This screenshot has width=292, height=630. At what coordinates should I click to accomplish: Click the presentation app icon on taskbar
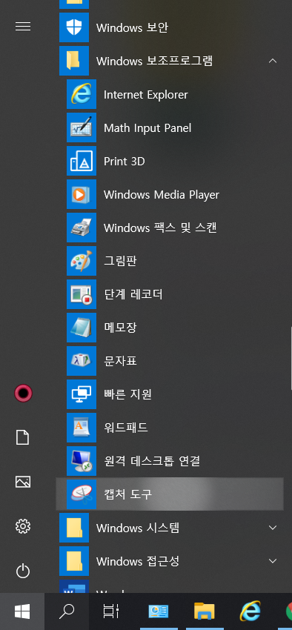(159, 611)
